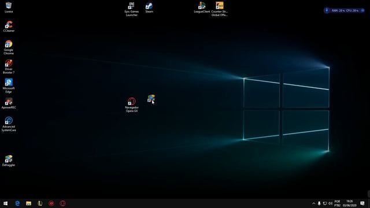Select the Microsoft Edge desktop shortcut
370x208 pixels.
click(9, 86)
